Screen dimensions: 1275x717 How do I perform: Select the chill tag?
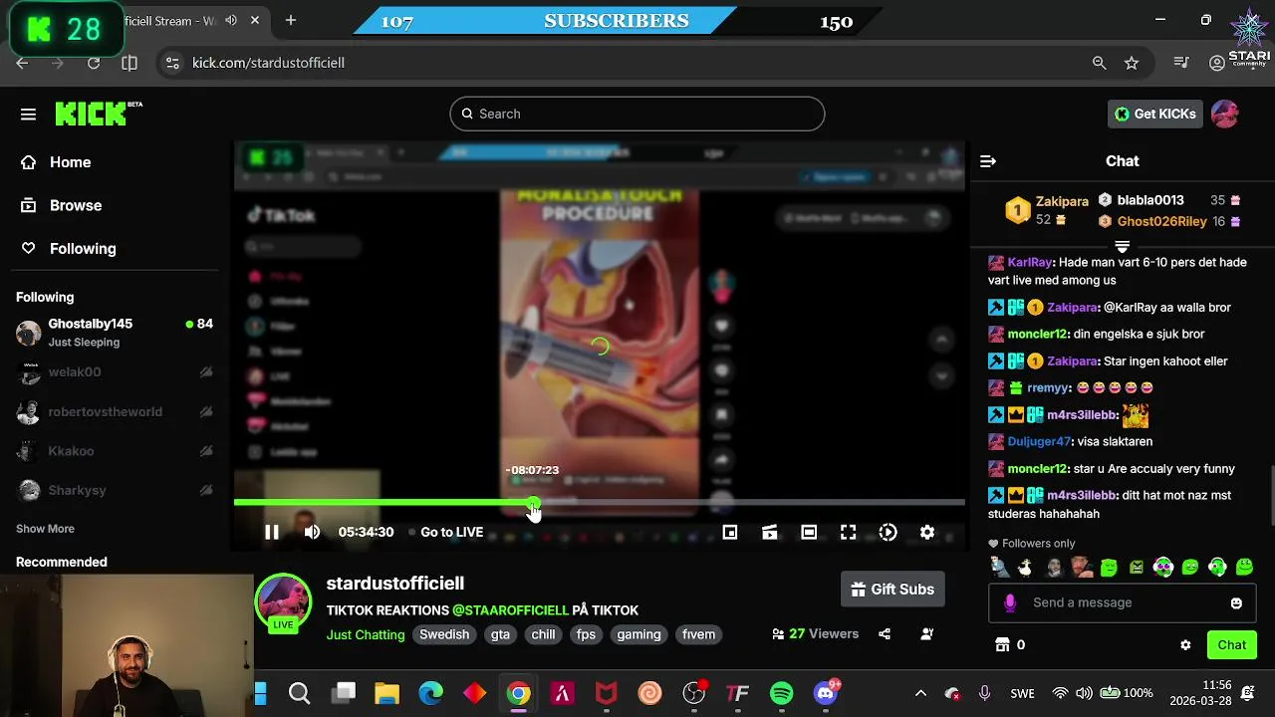coord(543,634)
